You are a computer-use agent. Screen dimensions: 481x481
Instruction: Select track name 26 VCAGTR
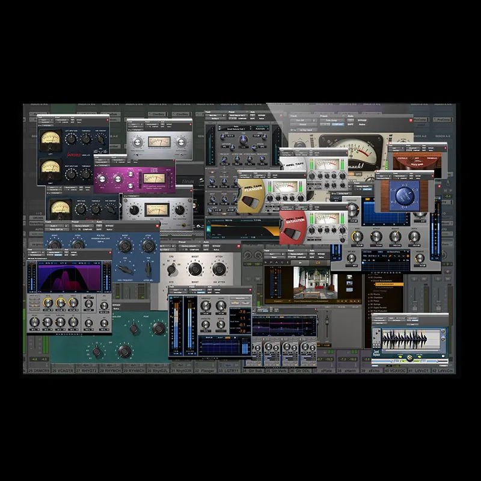[x=63, y=370]
